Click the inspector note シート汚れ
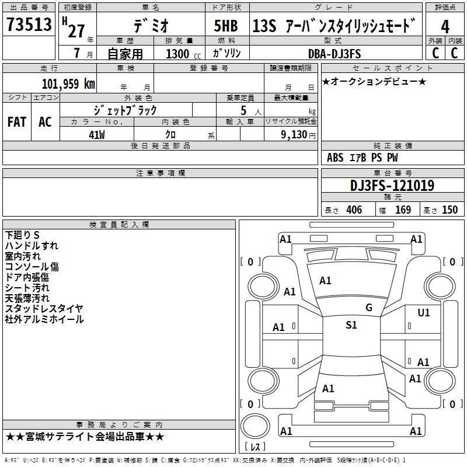 [x=27, y=288]
